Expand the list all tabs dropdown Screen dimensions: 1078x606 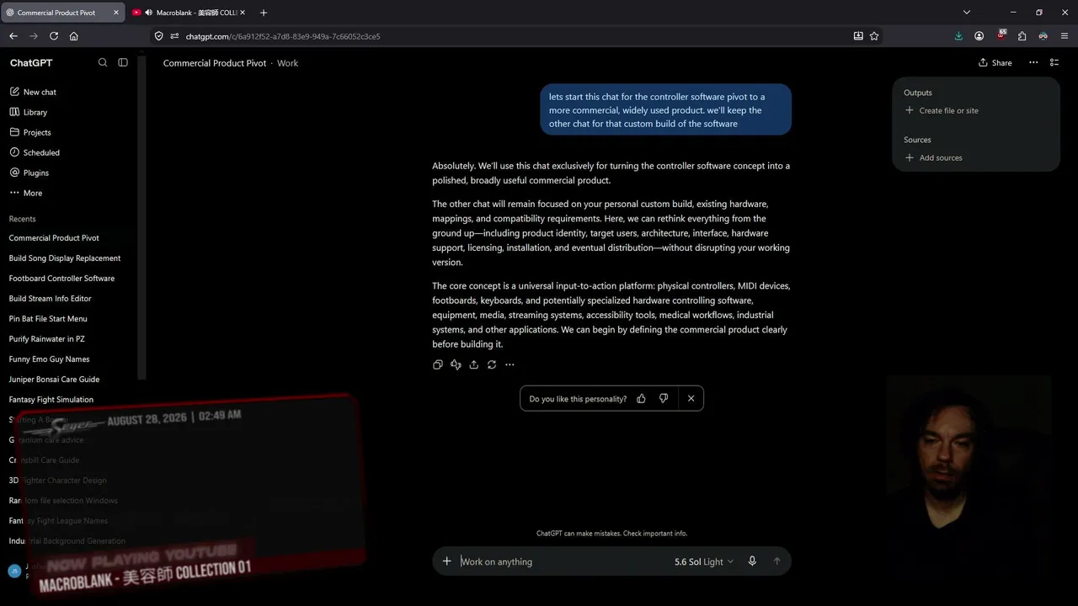point(967,13)
